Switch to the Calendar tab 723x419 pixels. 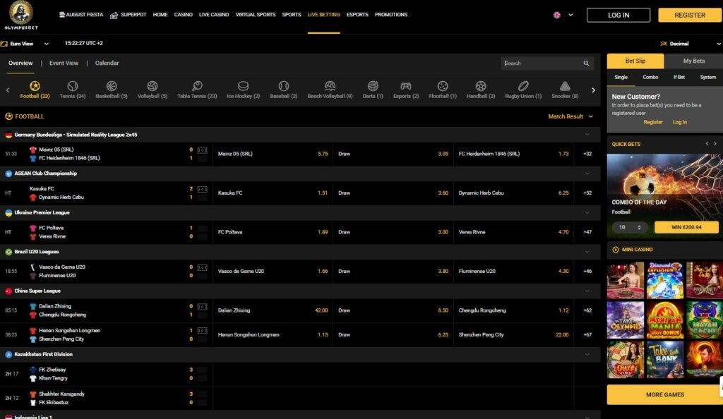107,63
